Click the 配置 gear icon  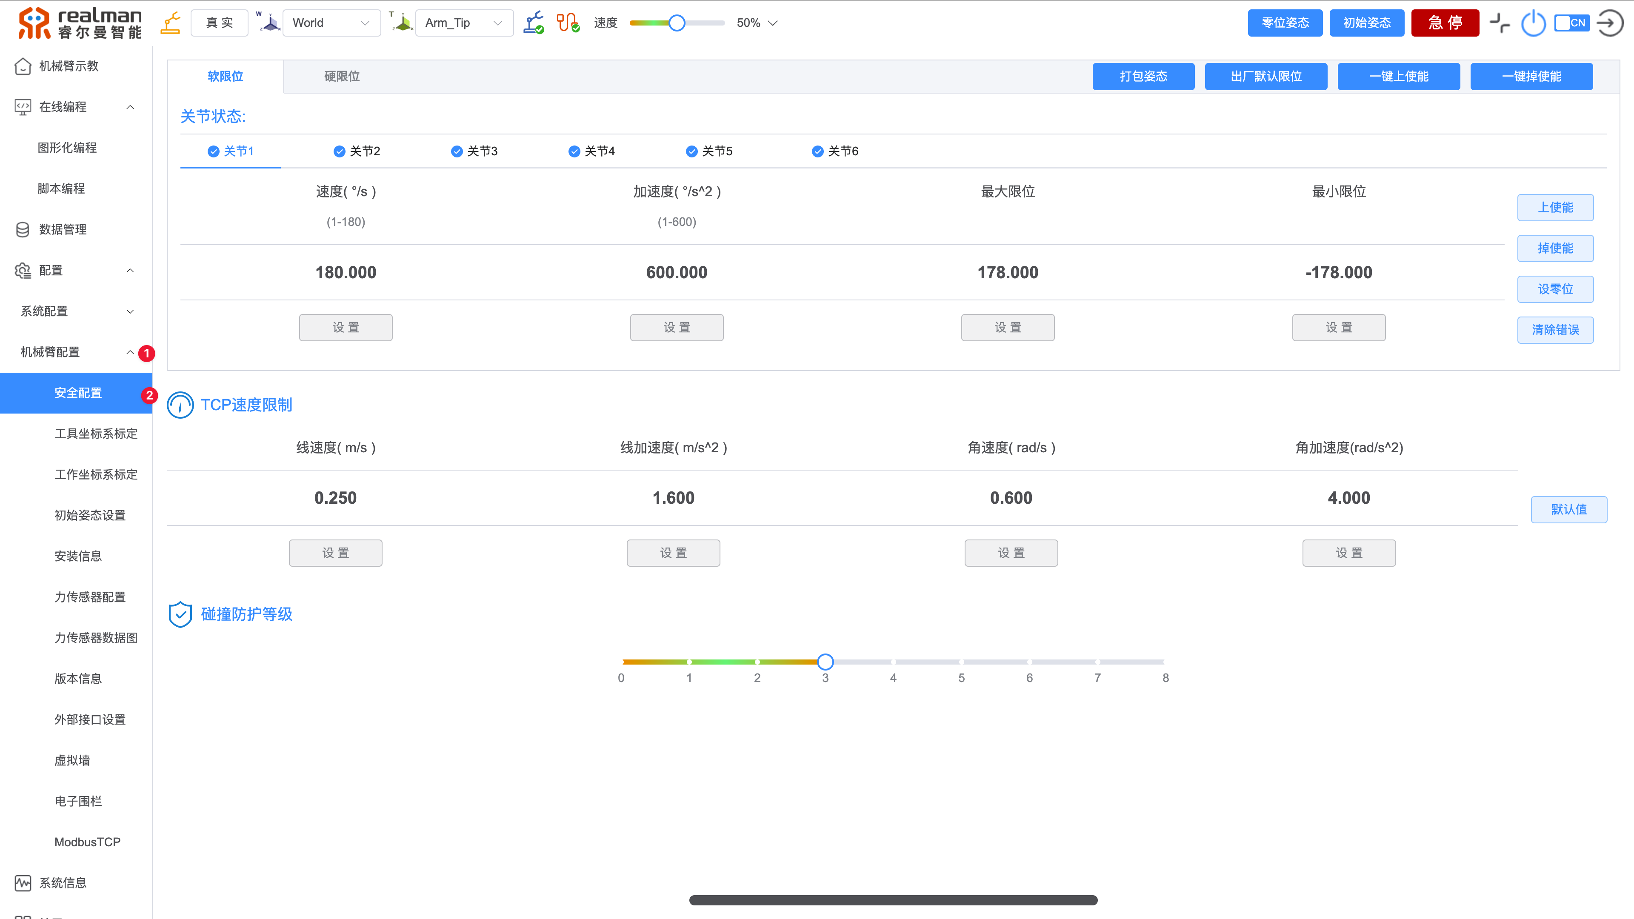(x=23, y=270)
